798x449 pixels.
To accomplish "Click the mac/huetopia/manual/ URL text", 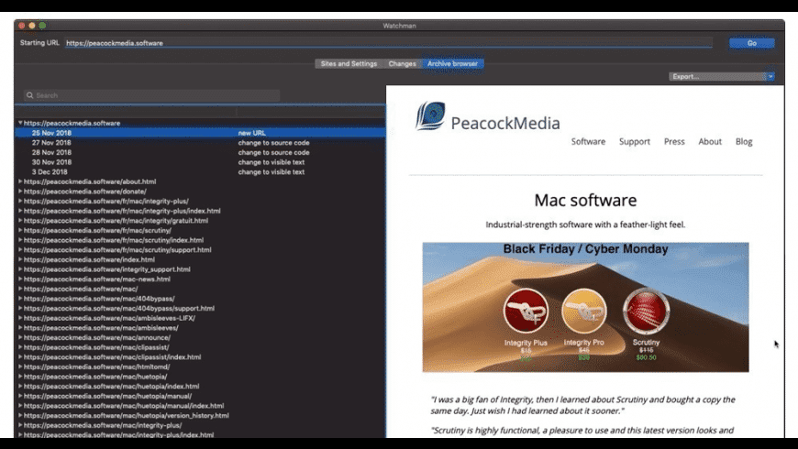I will (107, 396).
